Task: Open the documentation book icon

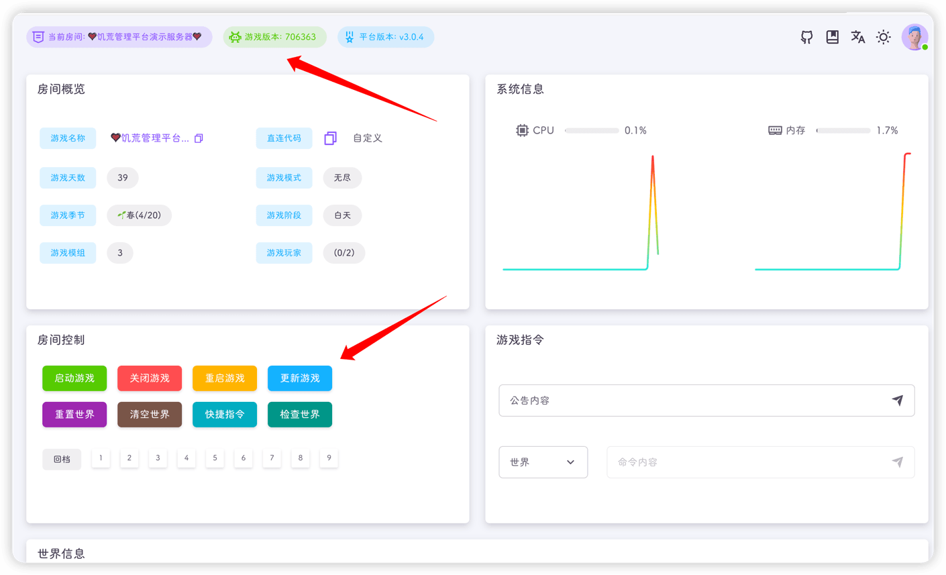Action: point(832,38)
